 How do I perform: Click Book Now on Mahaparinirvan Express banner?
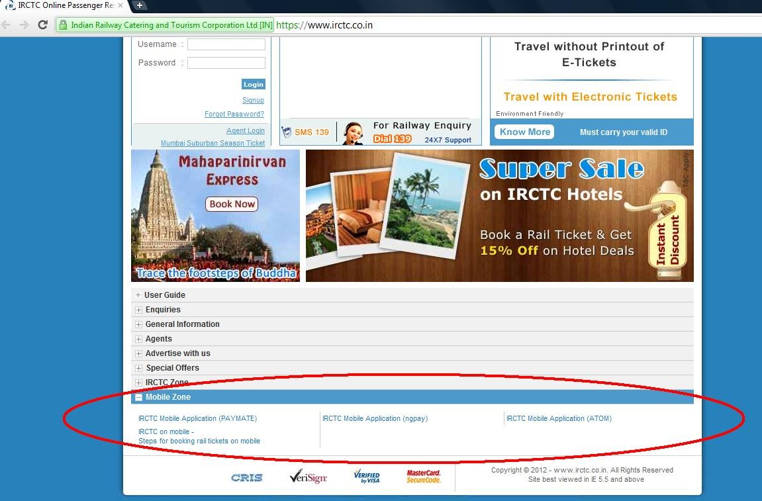pos(232,204)
